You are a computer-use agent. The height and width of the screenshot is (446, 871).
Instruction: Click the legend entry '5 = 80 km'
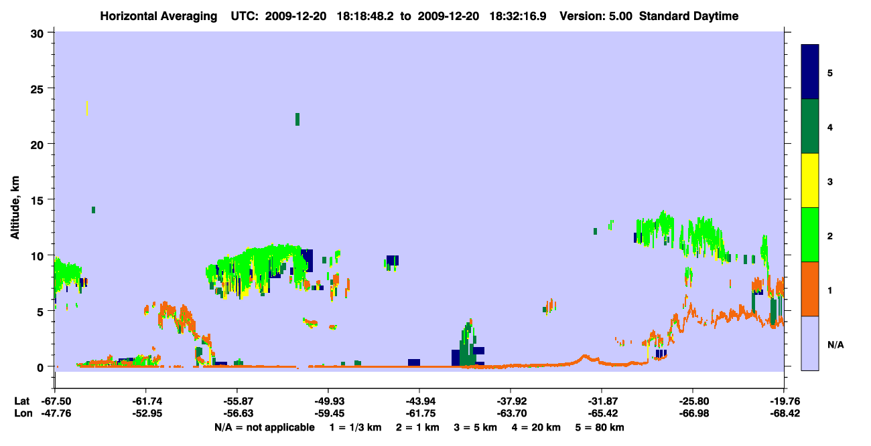(600, 427)
